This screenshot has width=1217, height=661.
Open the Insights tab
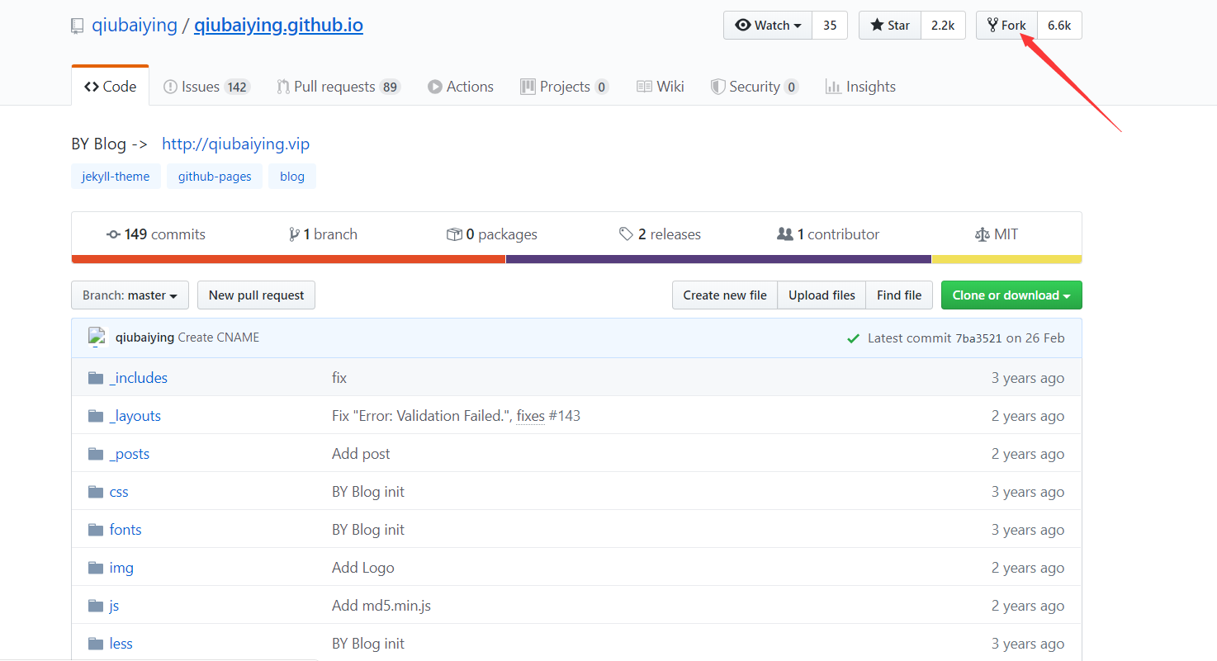(860, 87)
